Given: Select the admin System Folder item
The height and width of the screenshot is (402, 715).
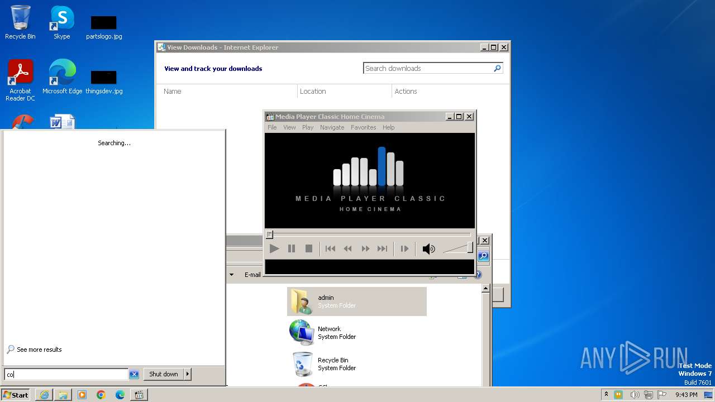Looking at the screenshot, I should (357, 301).
